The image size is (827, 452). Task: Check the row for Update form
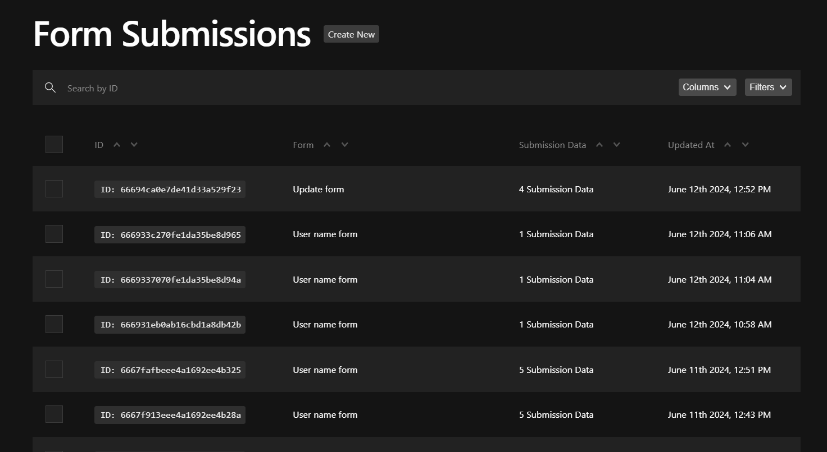click(54, 189)
